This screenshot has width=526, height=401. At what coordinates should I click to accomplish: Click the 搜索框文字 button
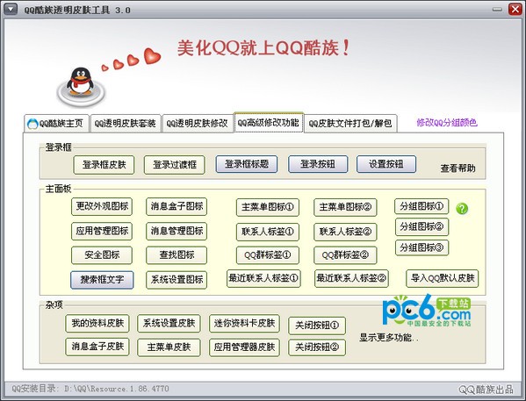[102, 280]
